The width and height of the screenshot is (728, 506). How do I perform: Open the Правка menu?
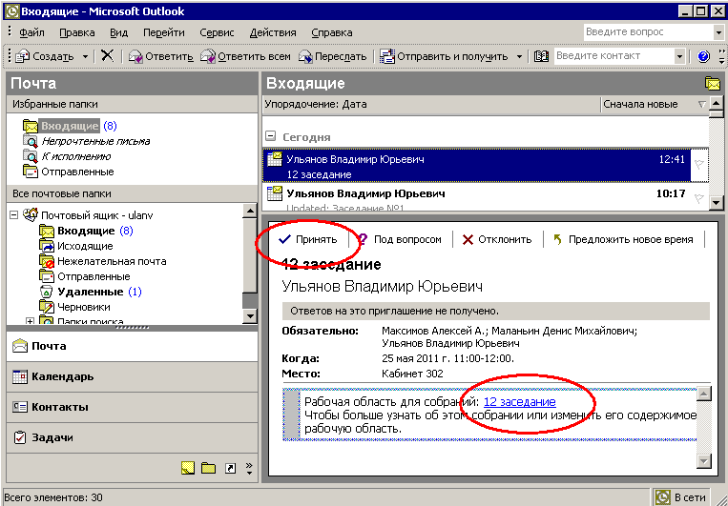[x=77, y=33]
